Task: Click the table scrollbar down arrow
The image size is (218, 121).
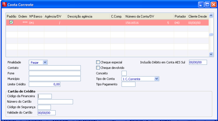Action: pyautogui.click(x=211, y=54)
